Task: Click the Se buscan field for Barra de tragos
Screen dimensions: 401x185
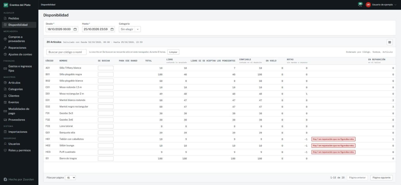Action: 106,158
